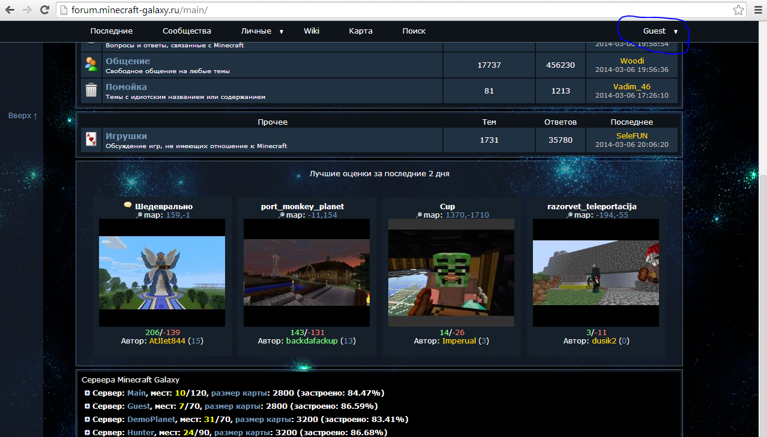The image size is (767, 437).
Task: Open DemoPlanet server name link
Action: [x=151, y=420]
